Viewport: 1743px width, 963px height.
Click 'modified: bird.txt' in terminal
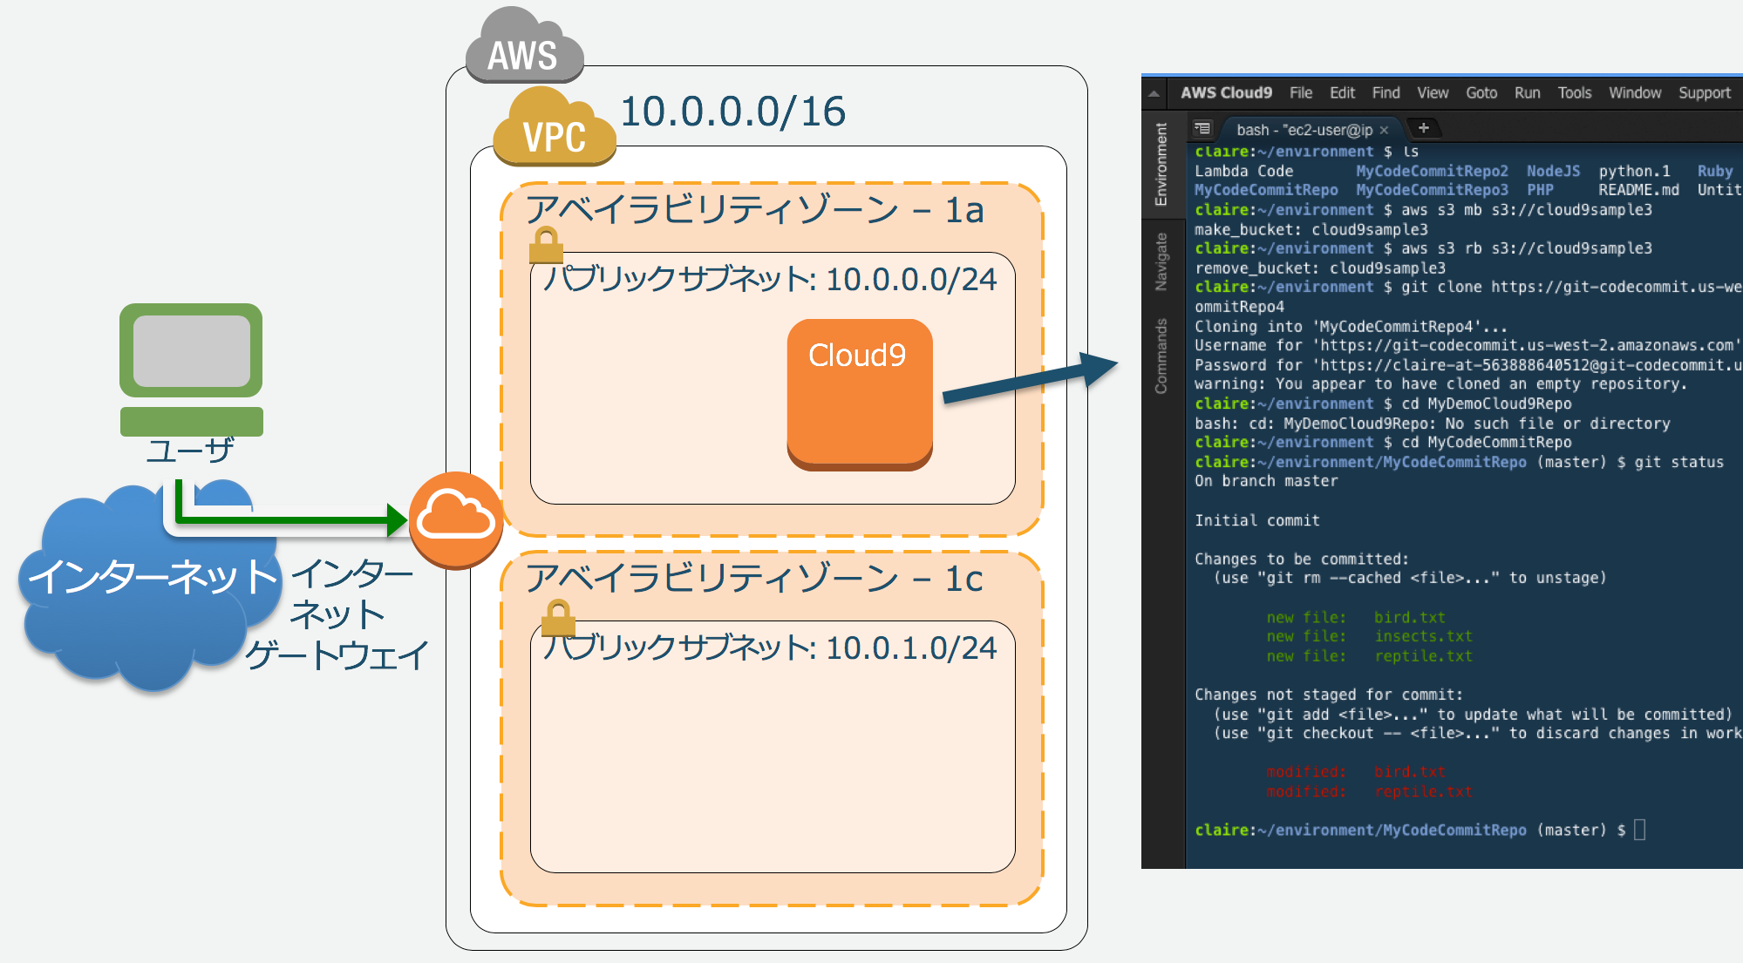[1356, 772]
